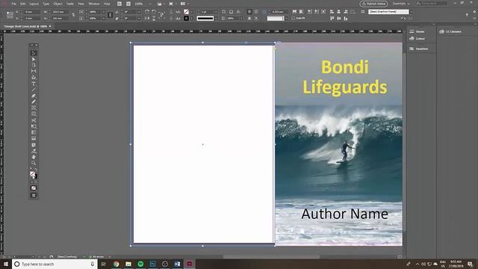Select the Selection tool in the Tools panel
This screenshot has height=269, width=478.
click(x=34, y=53)
